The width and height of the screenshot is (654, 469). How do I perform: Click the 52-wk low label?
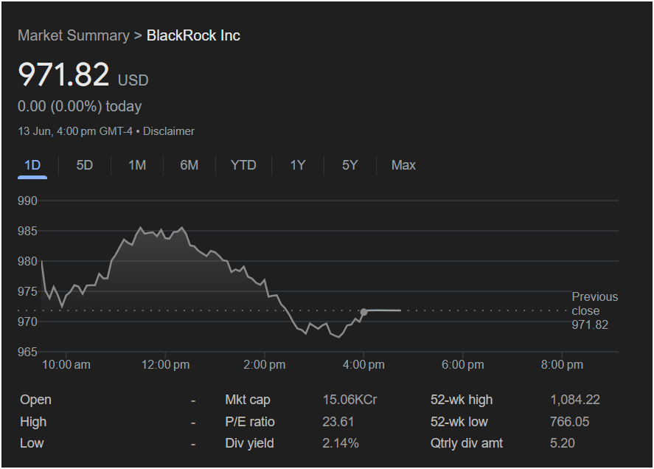[459, 422]
